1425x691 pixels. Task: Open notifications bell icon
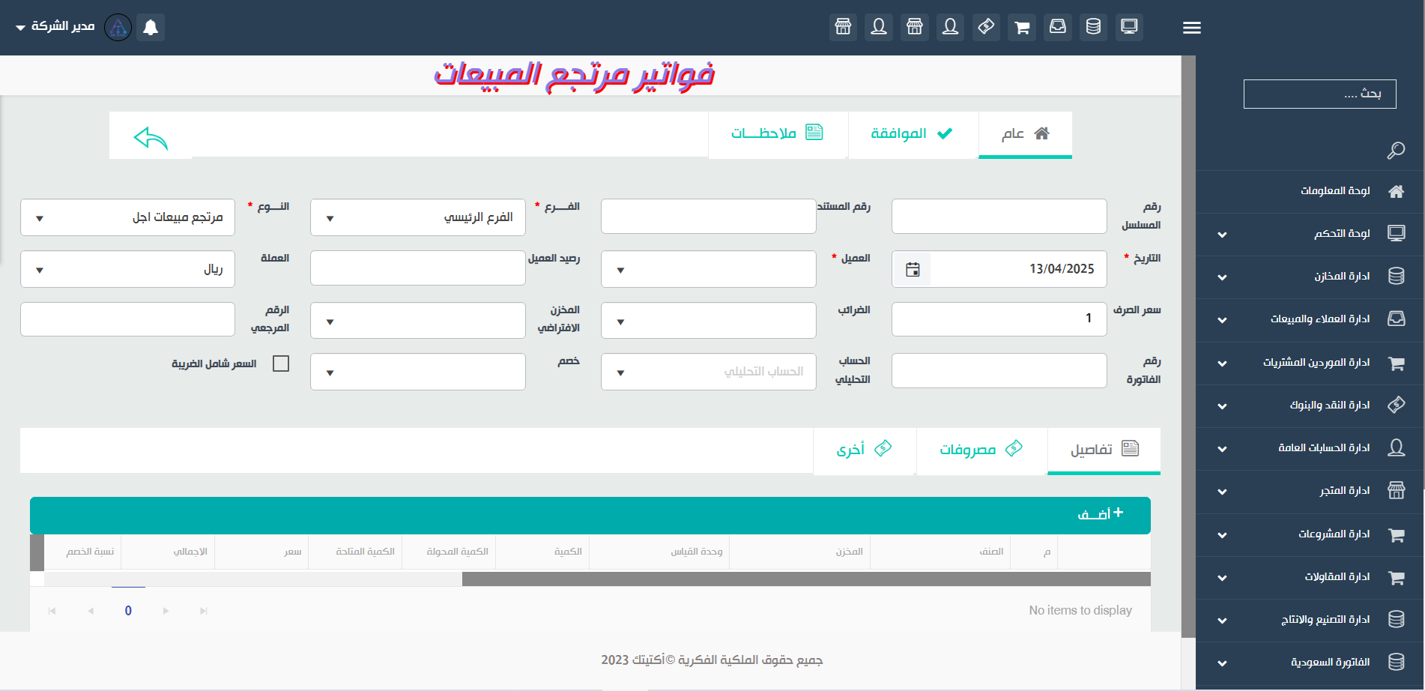pyautogui.click(x=151, y=27)
